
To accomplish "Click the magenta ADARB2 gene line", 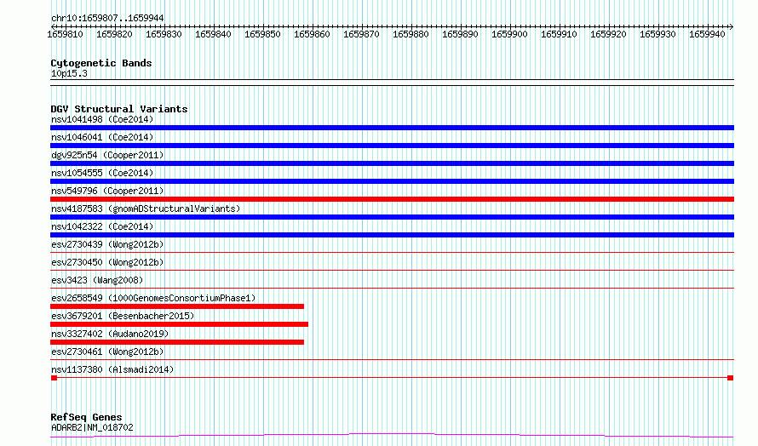I will (392, 436).
